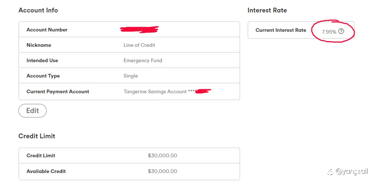
Task: Click the Account Type Single value
Action: (131, 76)
